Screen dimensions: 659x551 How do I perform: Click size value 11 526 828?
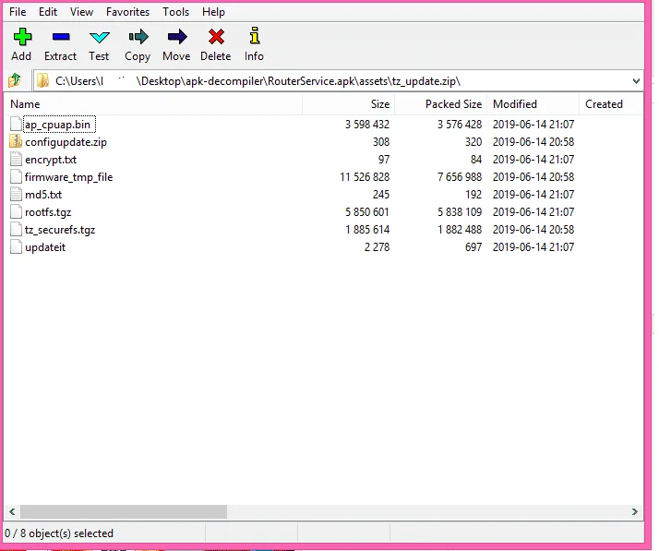[x=365, y=177]
